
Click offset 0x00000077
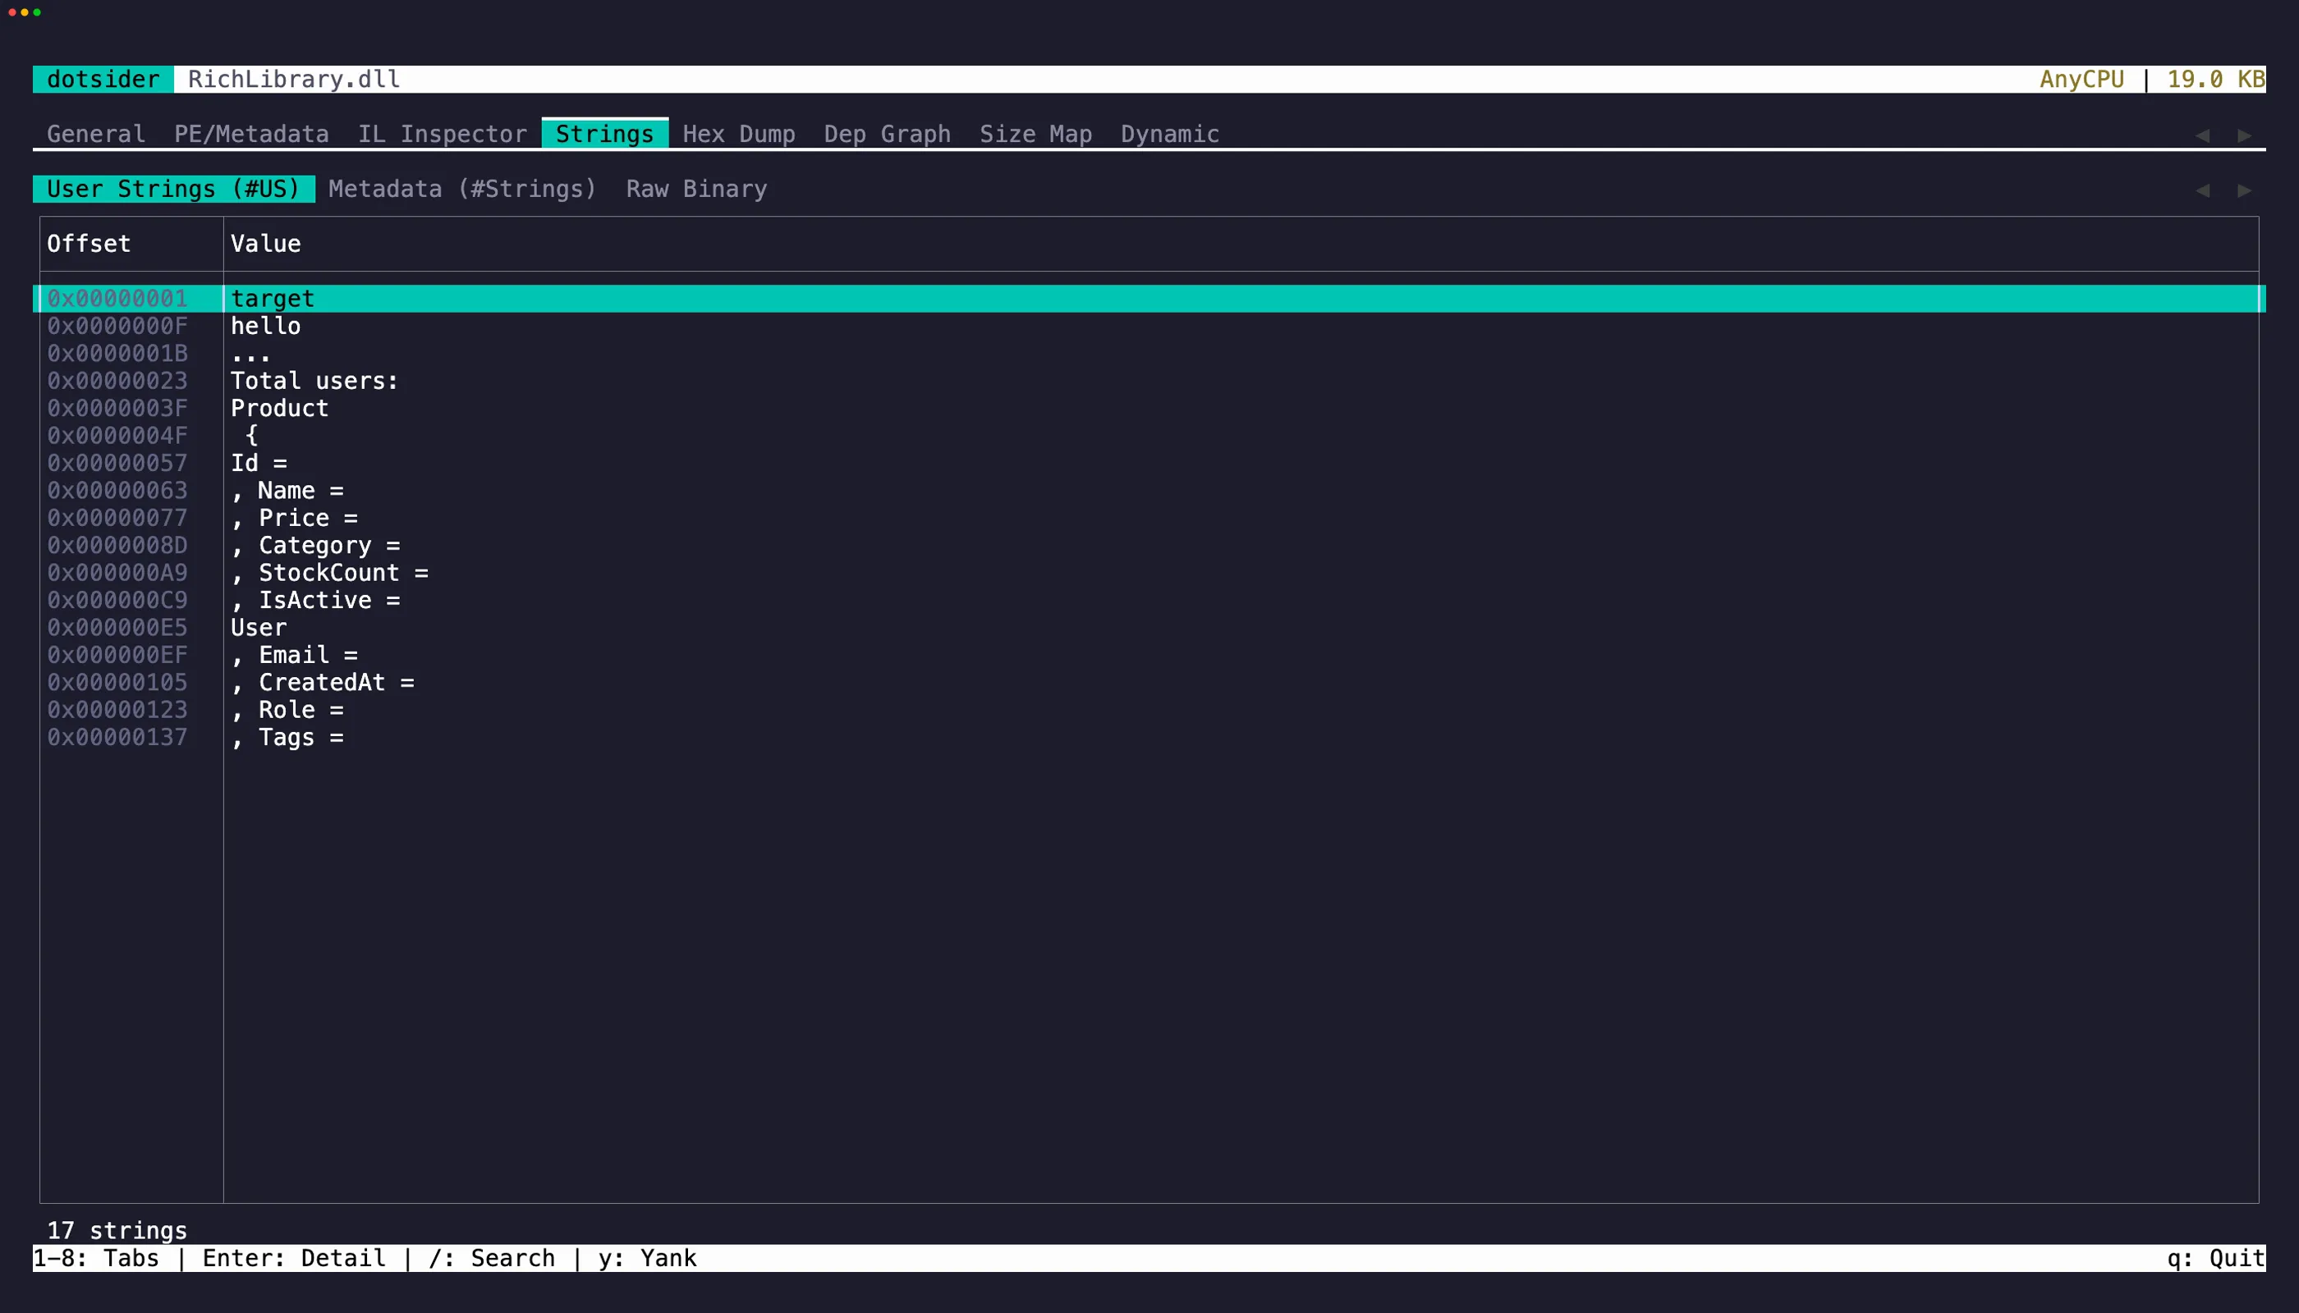pyautogui.click(x=117, y=518)
